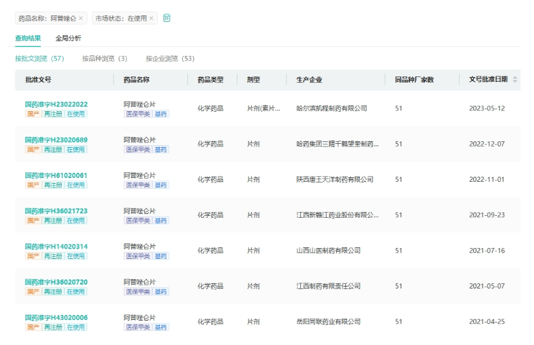Open approval number 国药准字H61020061
The height and width of the screenshot is (345, 534).
pyautogui.click(x=56, y=175)
